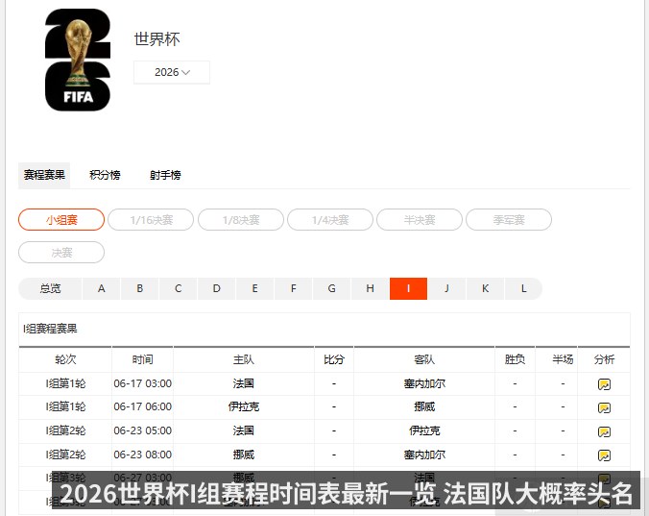Select the 1/16决赛 stage button
Image resolution: width=649 pixels, height=516 pixels.
pyautogui.click(x=151, y=219)
